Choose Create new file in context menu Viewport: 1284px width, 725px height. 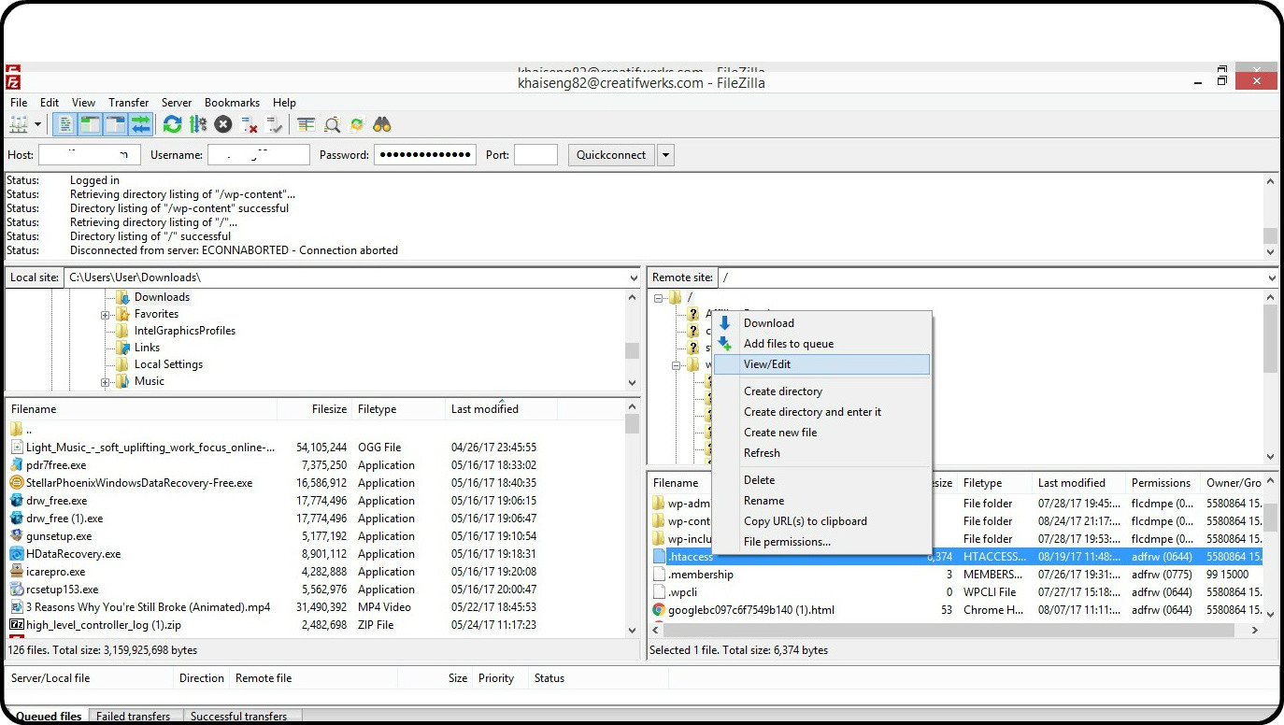click(x=822, y=433)
